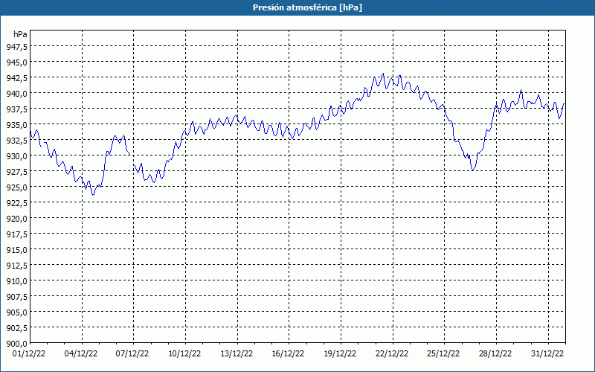
Task: Click the 22/12/22 date label
Action: point(392,353)
